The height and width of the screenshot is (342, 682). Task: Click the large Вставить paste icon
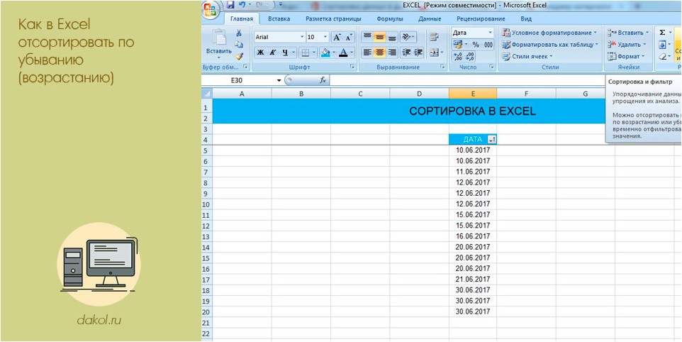coord(220,37)
